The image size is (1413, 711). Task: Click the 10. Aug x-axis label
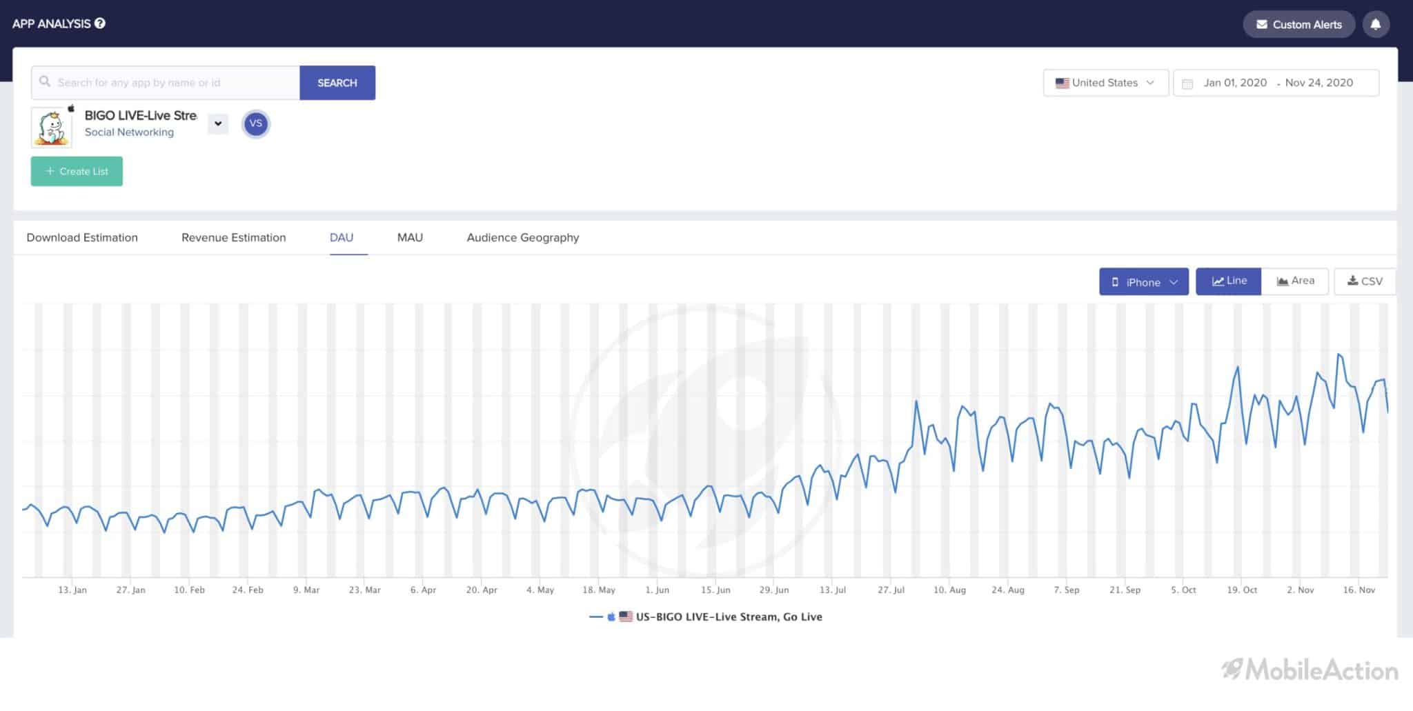950,590
